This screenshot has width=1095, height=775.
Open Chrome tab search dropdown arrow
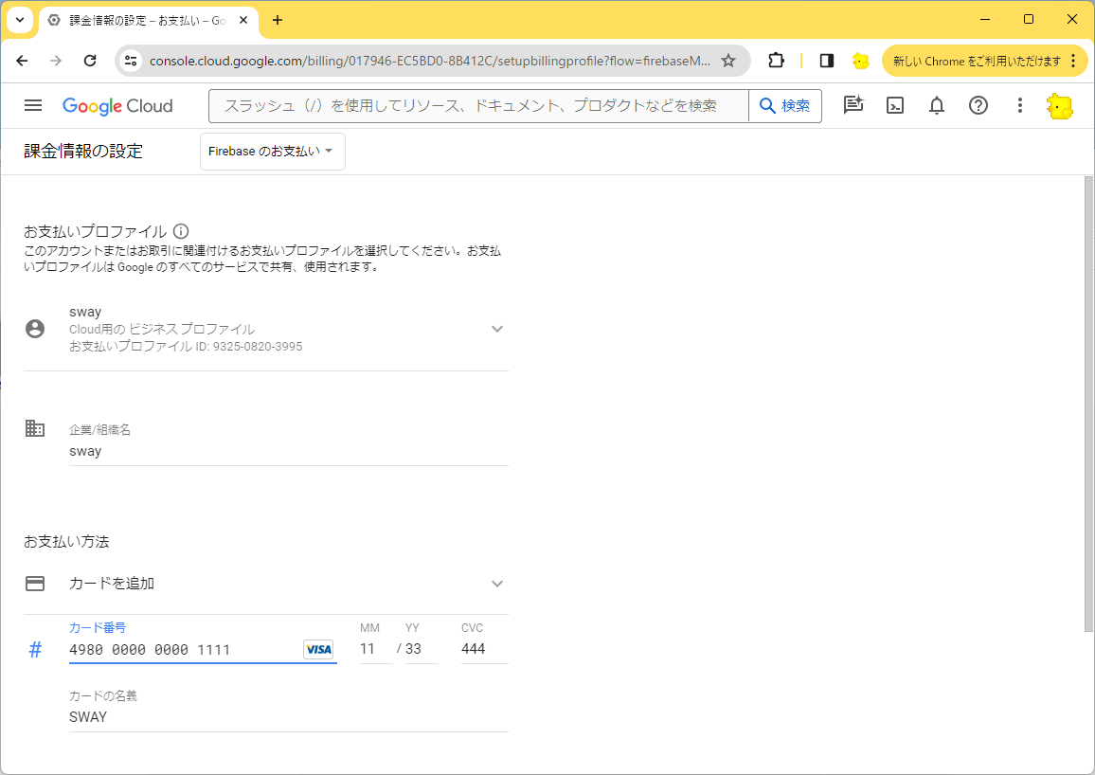tap(20, 20)
